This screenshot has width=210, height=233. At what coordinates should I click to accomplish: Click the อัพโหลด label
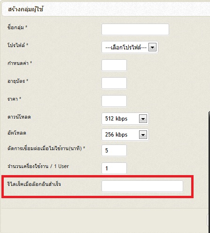click(17, 133)
